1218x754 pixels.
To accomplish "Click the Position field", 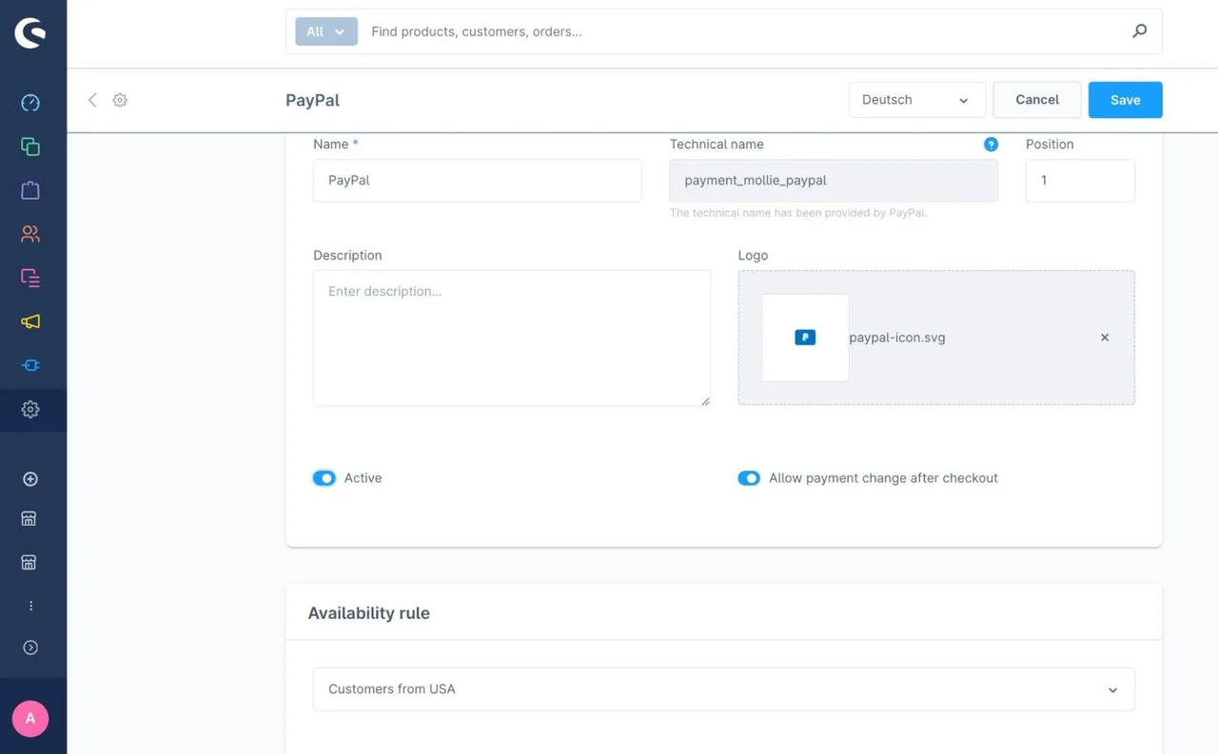I will pos(1080,181).
